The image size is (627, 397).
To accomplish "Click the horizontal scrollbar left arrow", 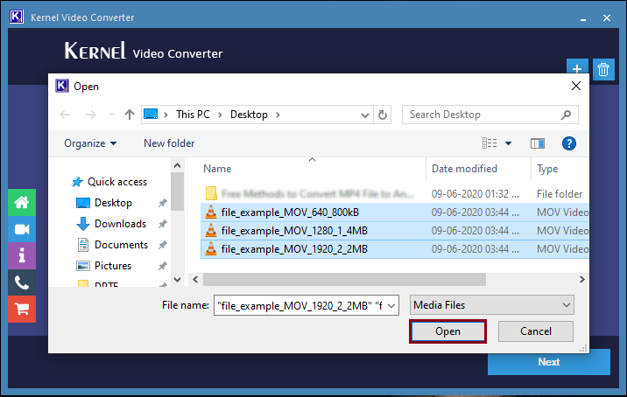I will [x=195, y=279].
